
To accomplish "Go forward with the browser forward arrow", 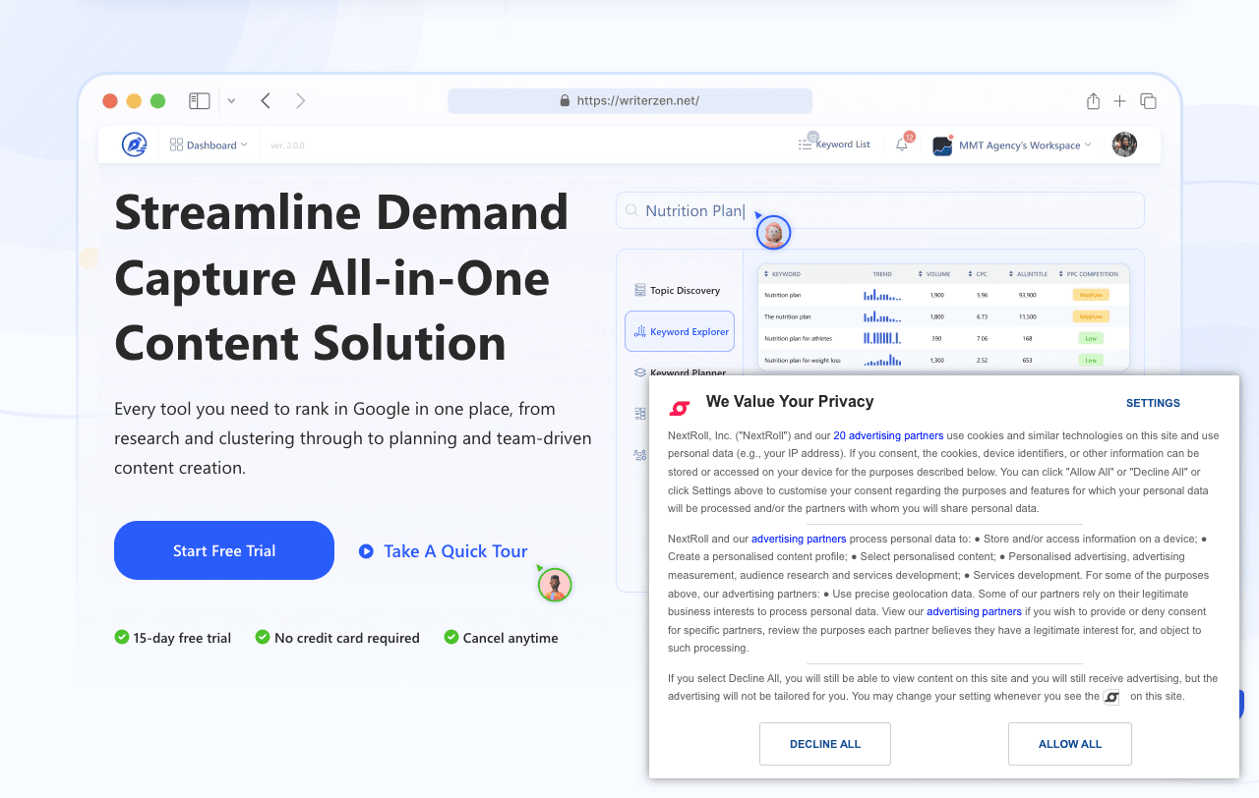I will 300,100.
